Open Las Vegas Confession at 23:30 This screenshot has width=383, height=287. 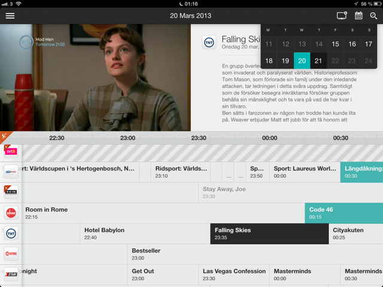pos(234,275)
